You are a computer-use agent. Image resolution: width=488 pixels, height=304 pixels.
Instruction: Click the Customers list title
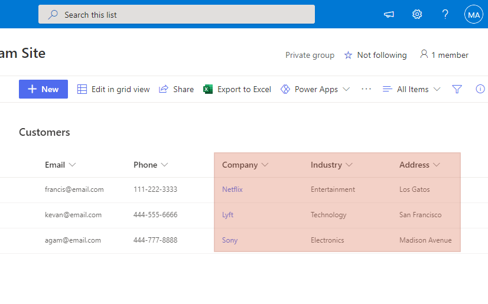coord(44,132)
